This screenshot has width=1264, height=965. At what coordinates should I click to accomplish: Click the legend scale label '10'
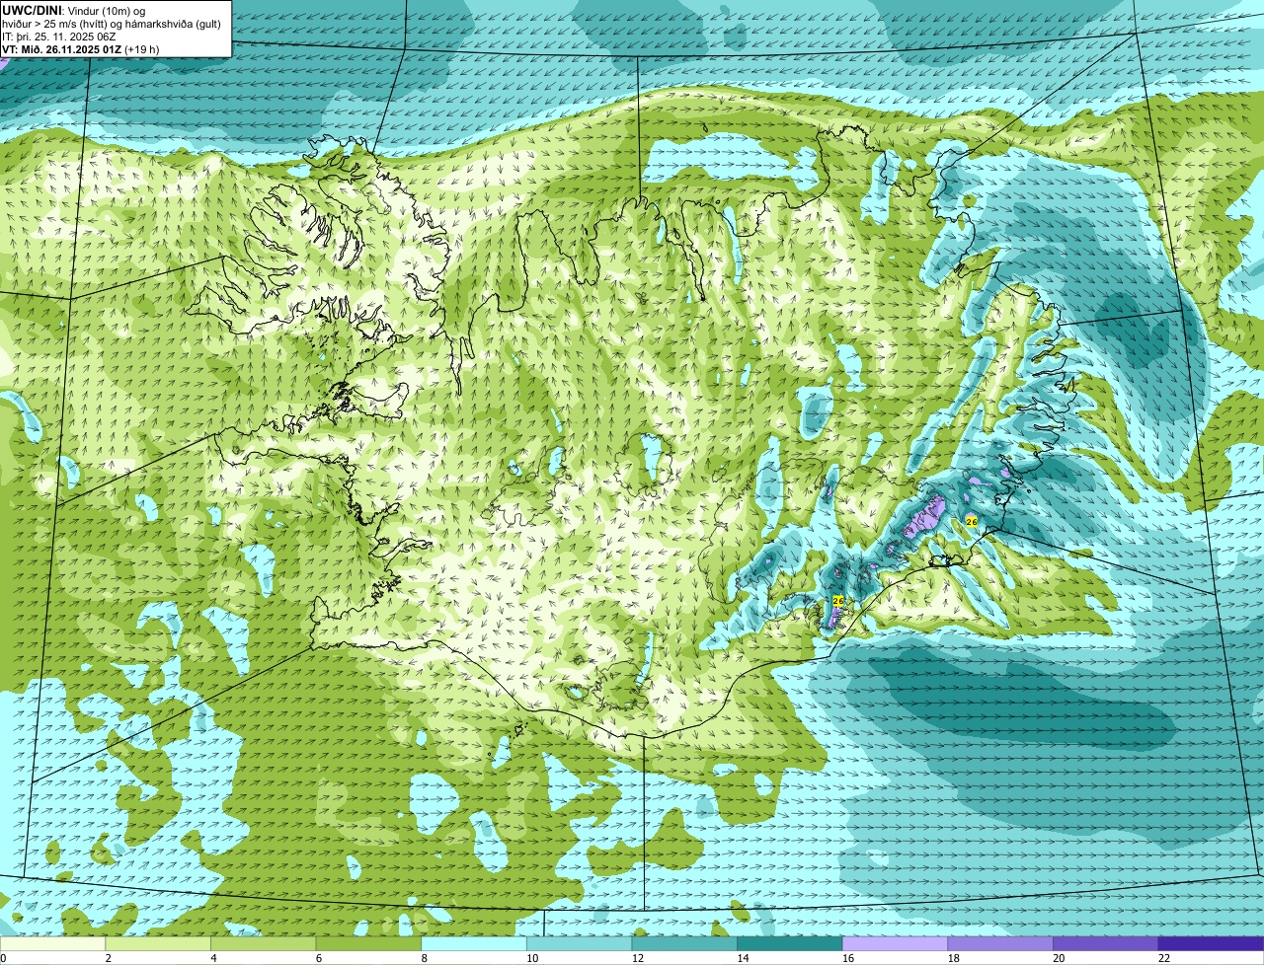click(x=532, y=958)
